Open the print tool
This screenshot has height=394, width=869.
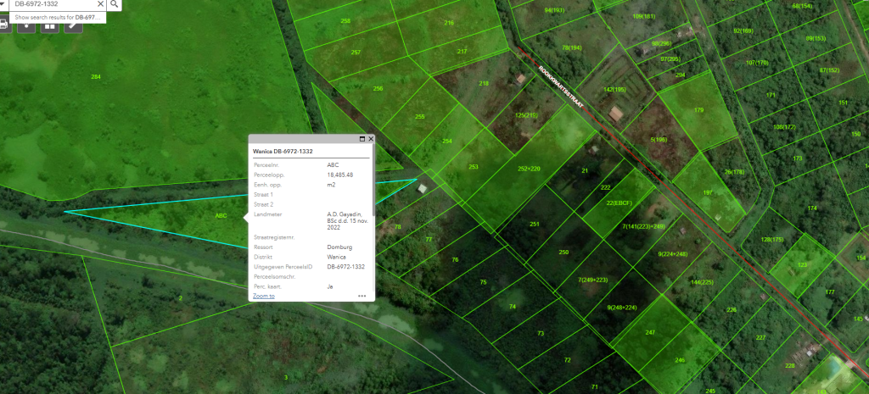click(3, 25)
